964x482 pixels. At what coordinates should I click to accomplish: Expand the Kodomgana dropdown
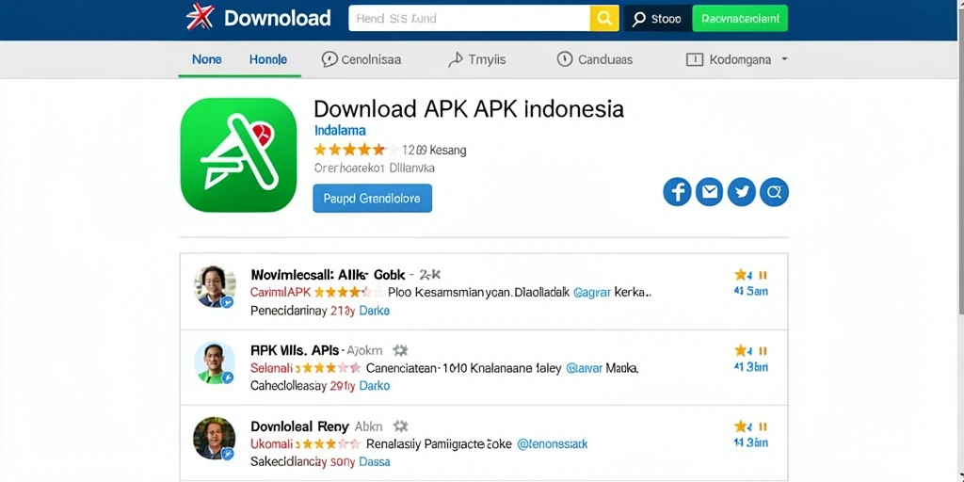point(736,59)
